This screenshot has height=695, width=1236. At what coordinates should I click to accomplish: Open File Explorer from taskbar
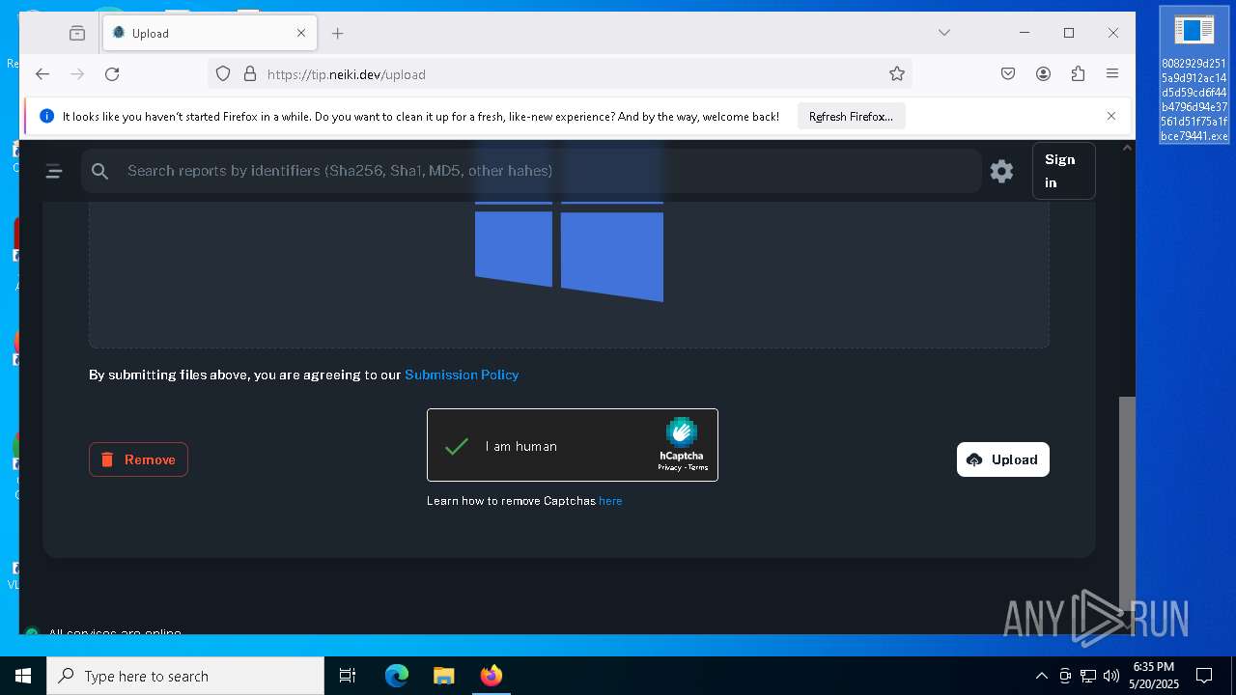coord(443,676)
